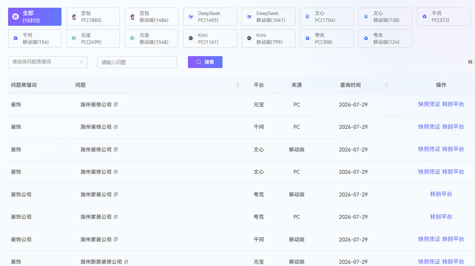Image resolution: width=475 pixels, height=266 pixels.
Task: Open 快照凭证 for the 元宝 PC row
Action: click(429, 104)
